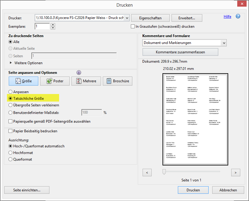Choose the Broschüre booklet button
249x201 pixels.
118,81
